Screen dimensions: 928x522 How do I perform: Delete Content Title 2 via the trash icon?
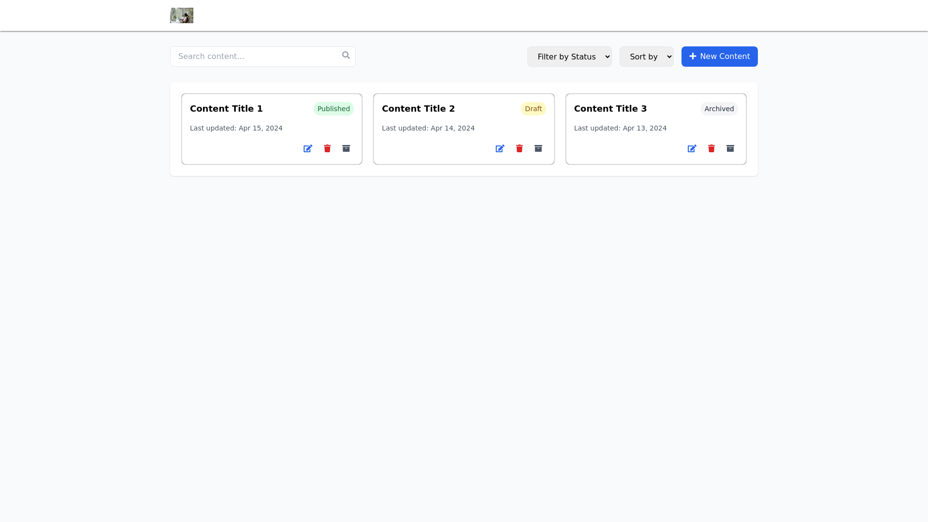tap(519, 148)
